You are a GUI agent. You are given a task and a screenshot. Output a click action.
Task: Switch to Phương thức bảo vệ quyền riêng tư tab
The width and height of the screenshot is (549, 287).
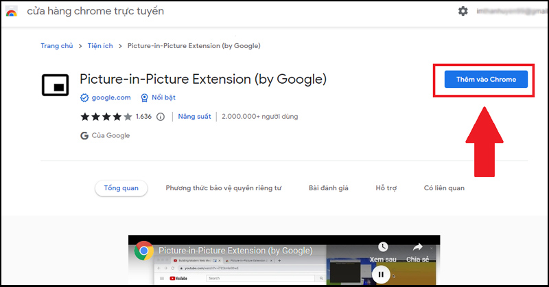pyautogui.click(x=224, y=188)
